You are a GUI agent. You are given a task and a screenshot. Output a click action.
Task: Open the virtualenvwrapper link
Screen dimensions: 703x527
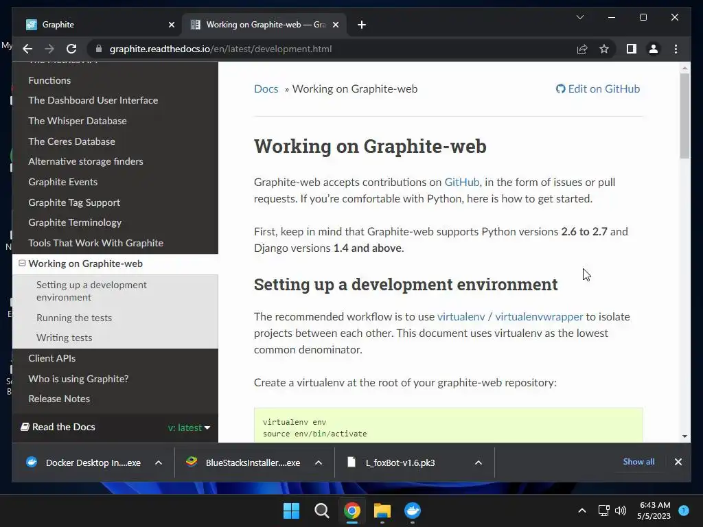pos(539,317)
